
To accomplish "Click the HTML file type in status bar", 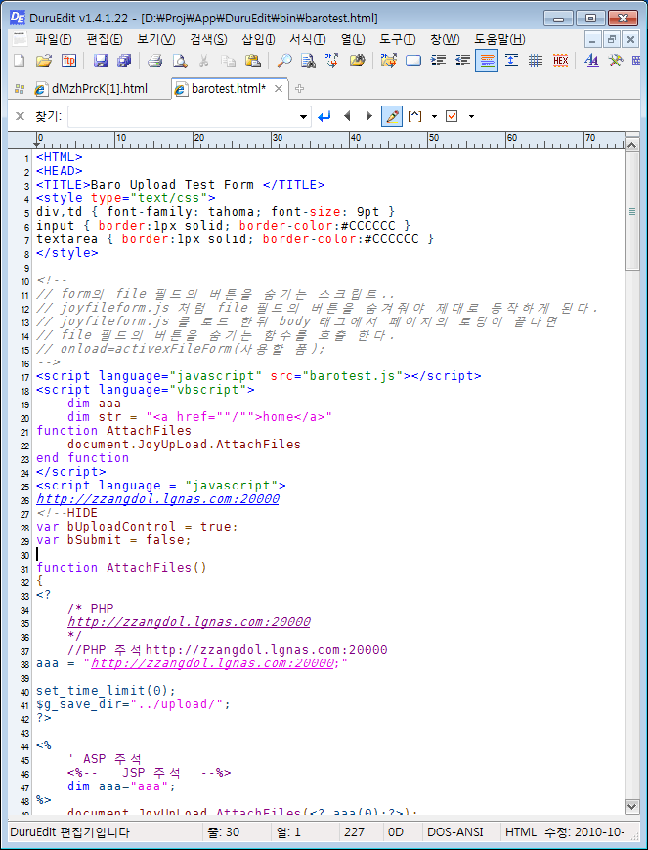I will (521, 832).
